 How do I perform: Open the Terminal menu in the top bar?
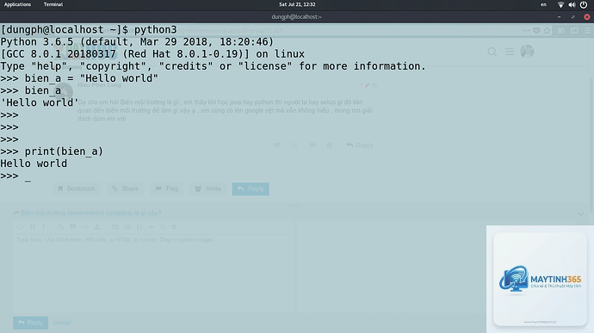tap(53, 4)
